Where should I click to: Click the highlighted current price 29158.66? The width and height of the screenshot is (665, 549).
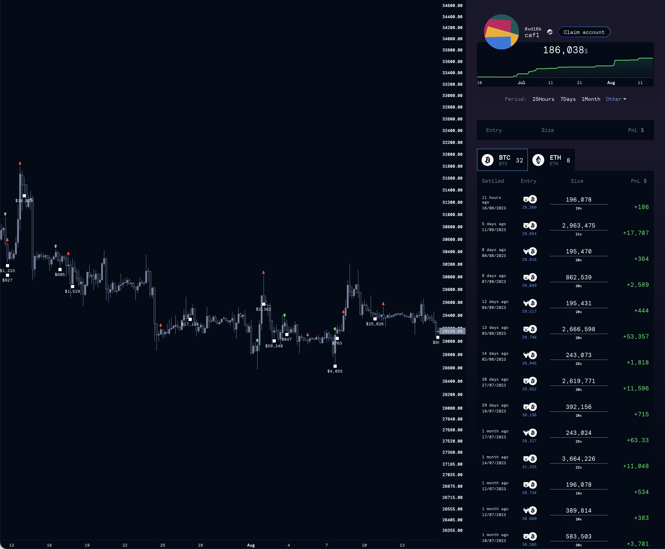click(453, 331)
